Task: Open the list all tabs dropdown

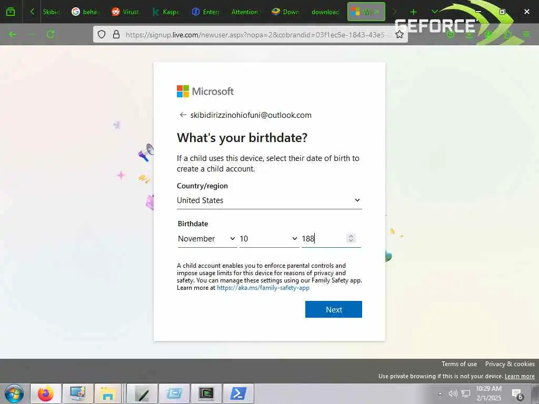Action: [x=434, y=12]
